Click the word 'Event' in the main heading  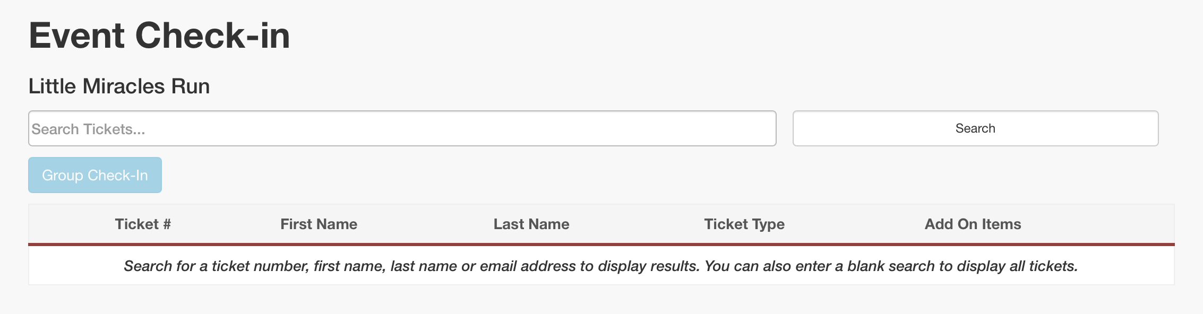click(76, 36)
